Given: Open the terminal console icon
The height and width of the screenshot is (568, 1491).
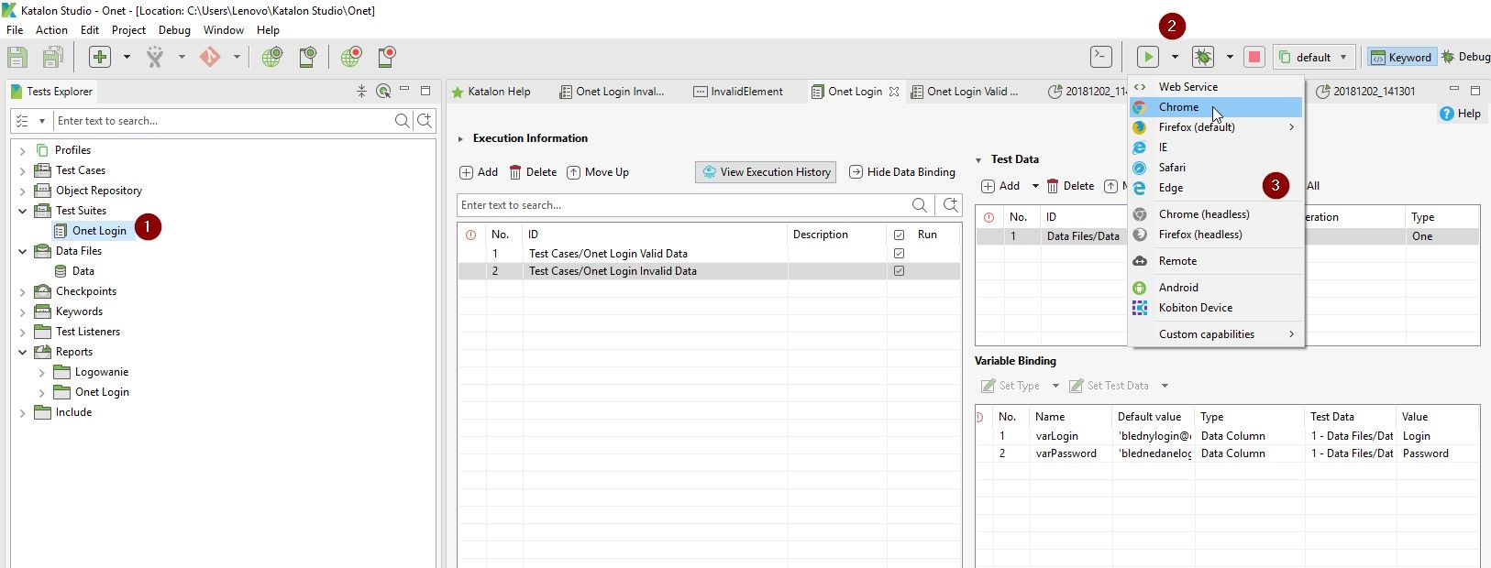Looking at the screenshot, I should coord(1100,57).
